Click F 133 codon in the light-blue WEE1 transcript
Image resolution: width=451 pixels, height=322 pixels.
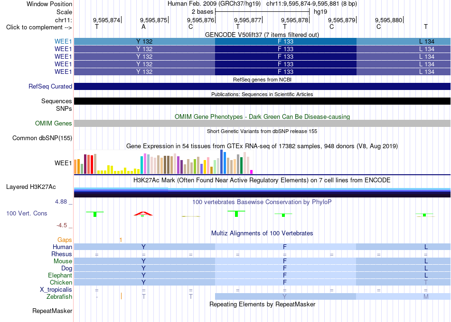click(x=286, y=41)
